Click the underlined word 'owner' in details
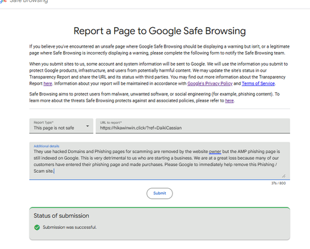 pos(215,152)
